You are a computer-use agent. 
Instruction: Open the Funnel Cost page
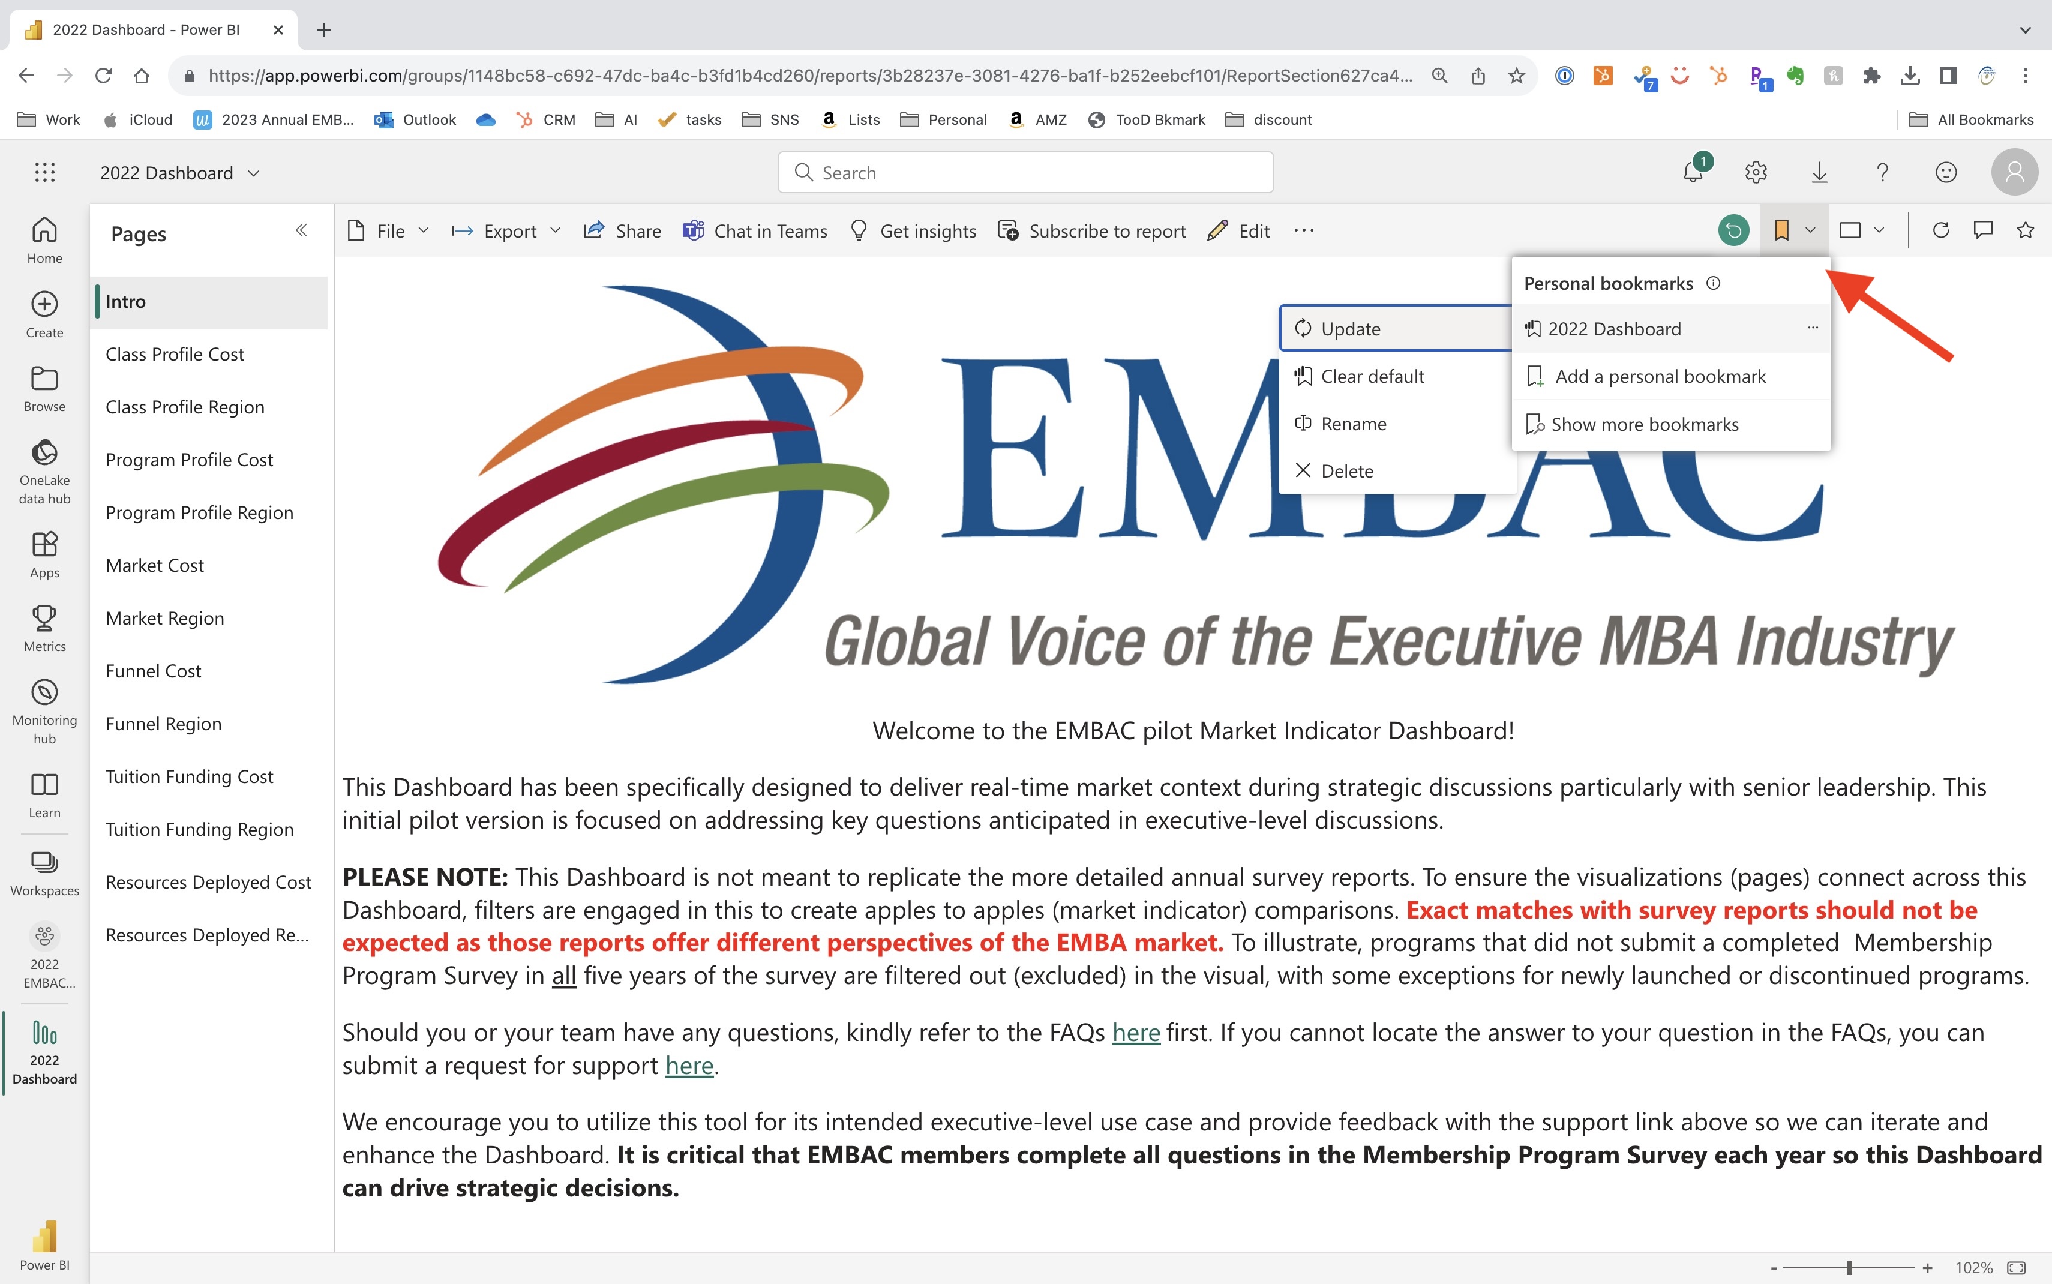209,671
